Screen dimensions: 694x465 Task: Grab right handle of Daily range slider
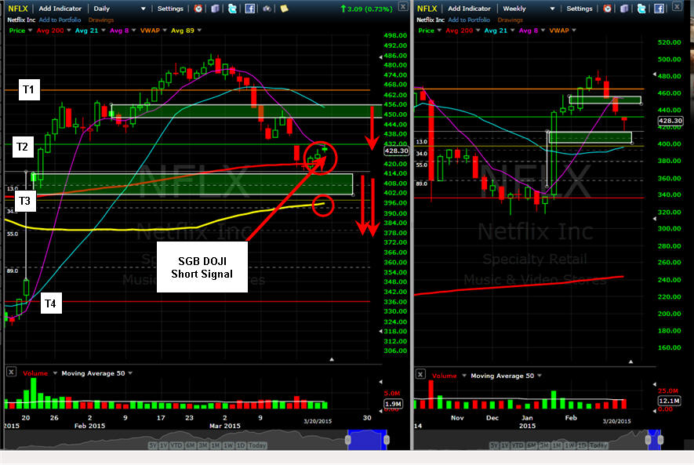[x=387, y=440]
